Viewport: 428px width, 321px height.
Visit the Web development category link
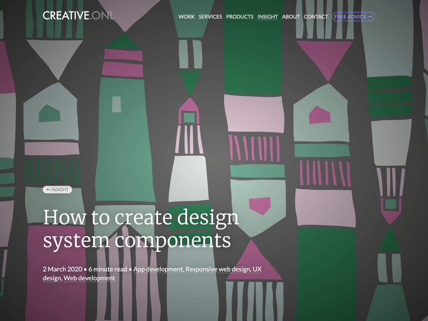coord(89,278)
